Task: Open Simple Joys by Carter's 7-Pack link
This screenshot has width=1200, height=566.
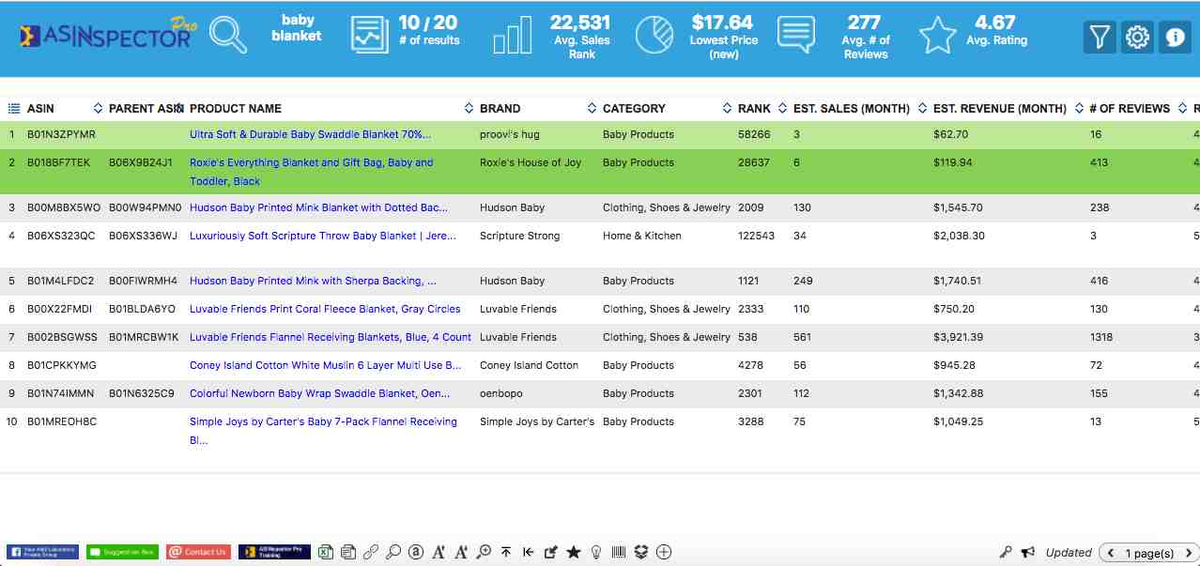Action: point(324,431)
